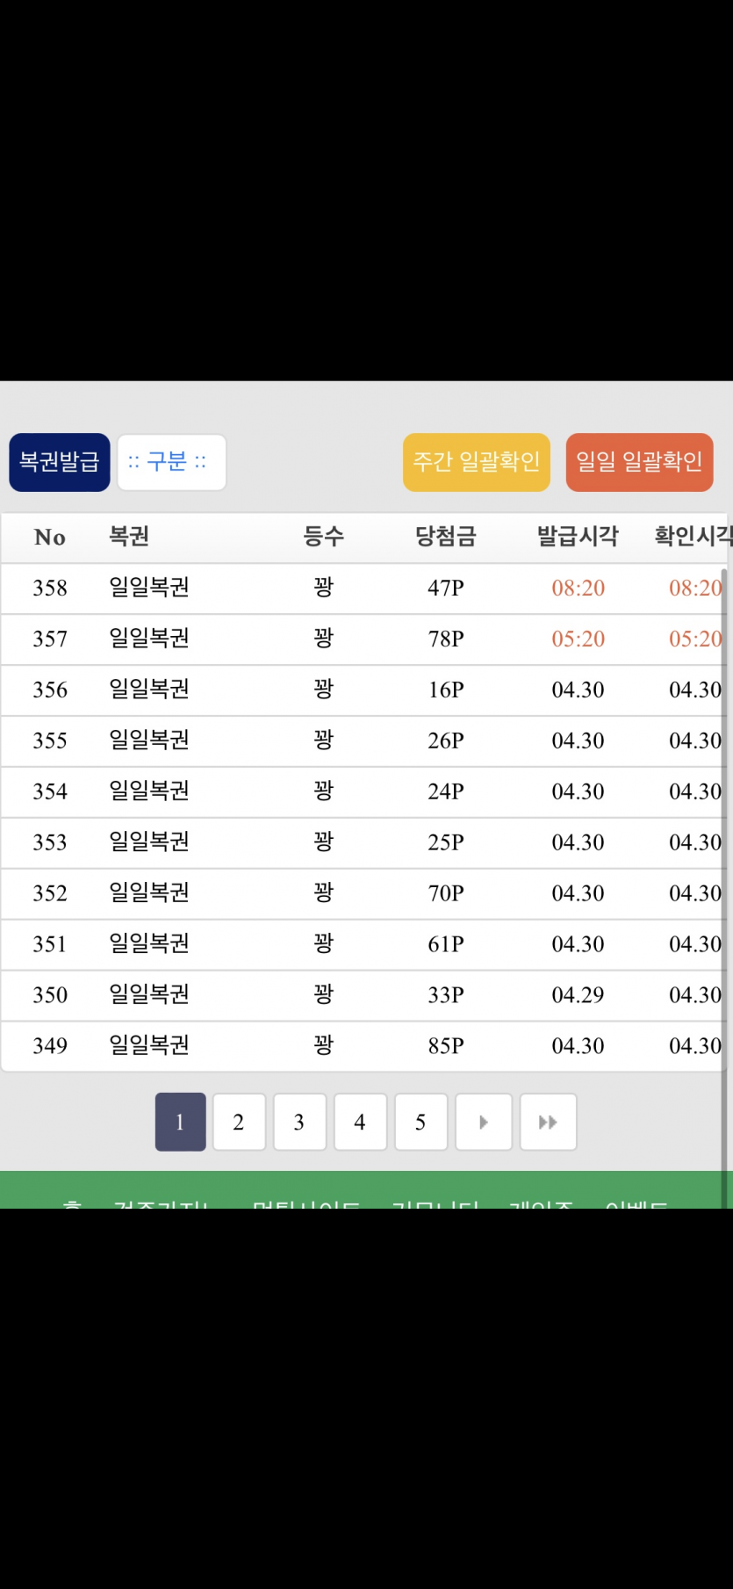Click the 78P prize amount cell

pyautogui.click(x=446, y=639)
